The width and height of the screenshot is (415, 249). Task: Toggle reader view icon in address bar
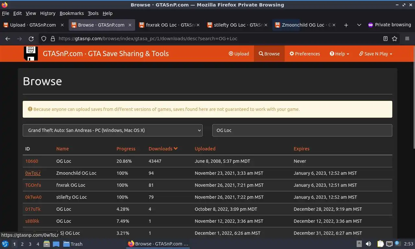point(385,39)
